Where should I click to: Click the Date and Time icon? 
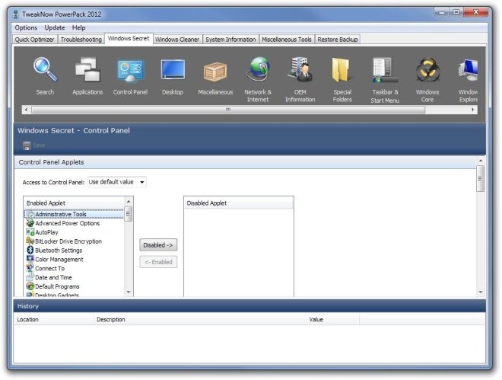tap(30, 277)
